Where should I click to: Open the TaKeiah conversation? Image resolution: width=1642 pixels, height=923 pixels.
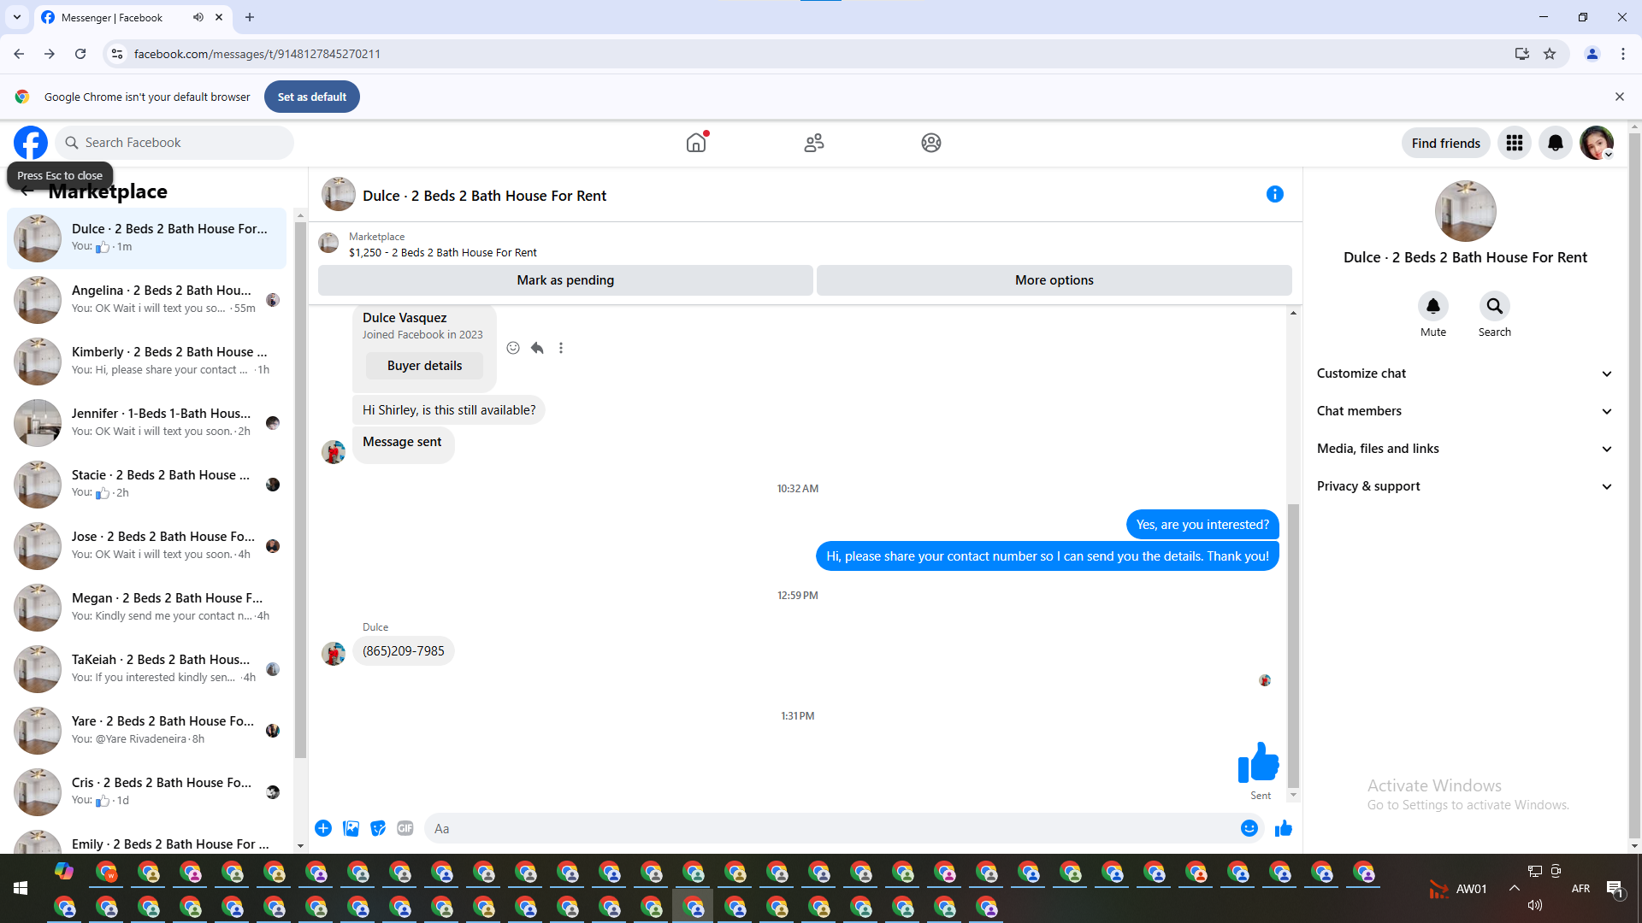click(147, 669)
